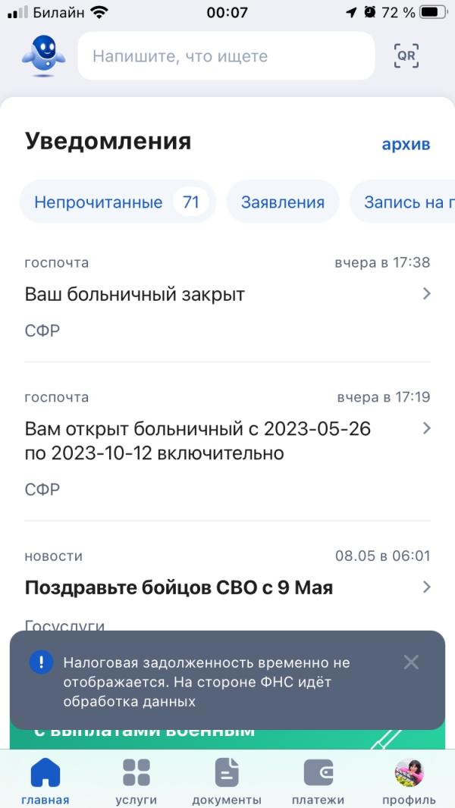Open услуги services grid icon

pos(136,772)
